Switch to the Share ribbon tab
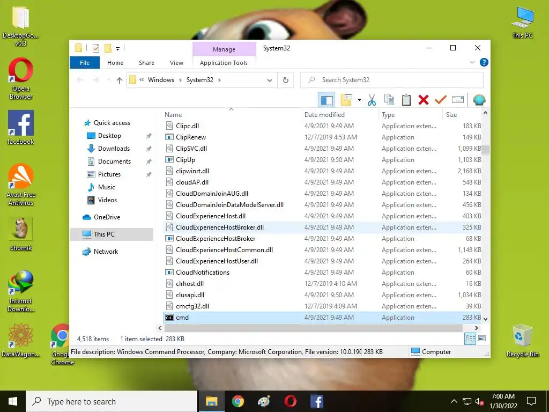 point(146,63)
